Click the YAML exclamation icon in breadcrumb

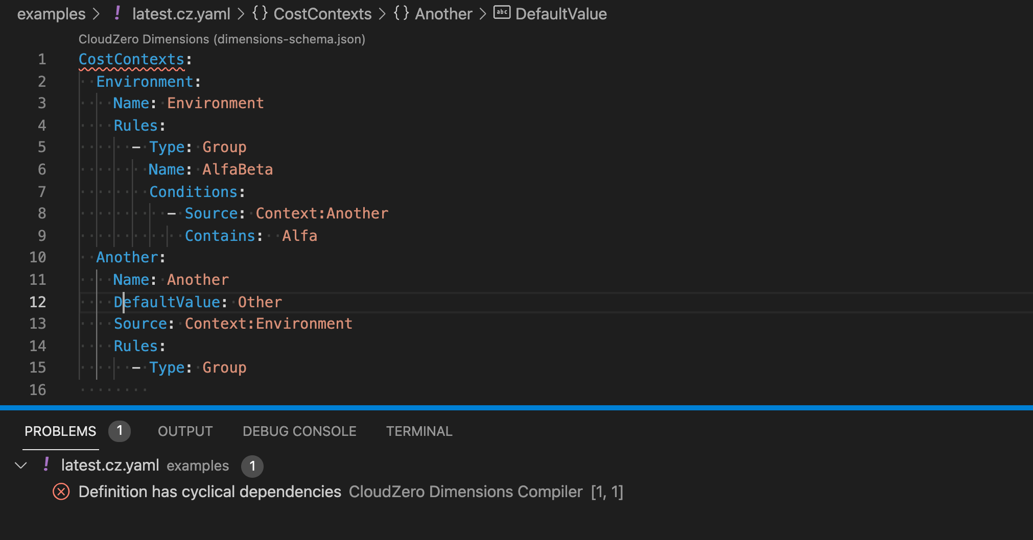tap(118, 13)
